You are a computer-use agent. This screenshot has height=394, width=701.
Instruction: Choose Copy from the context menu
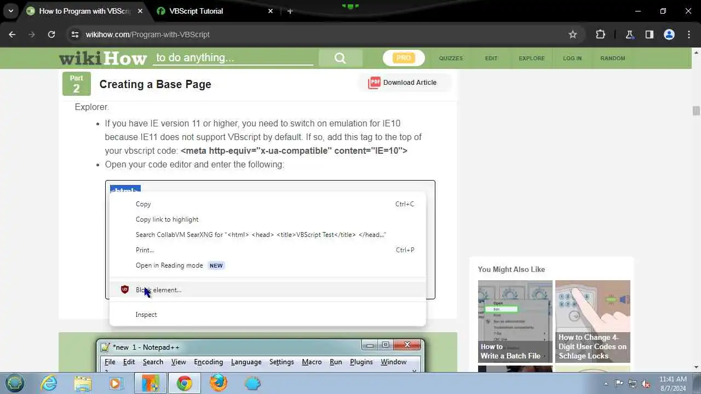pyautogui.click(x=267, y=204)
